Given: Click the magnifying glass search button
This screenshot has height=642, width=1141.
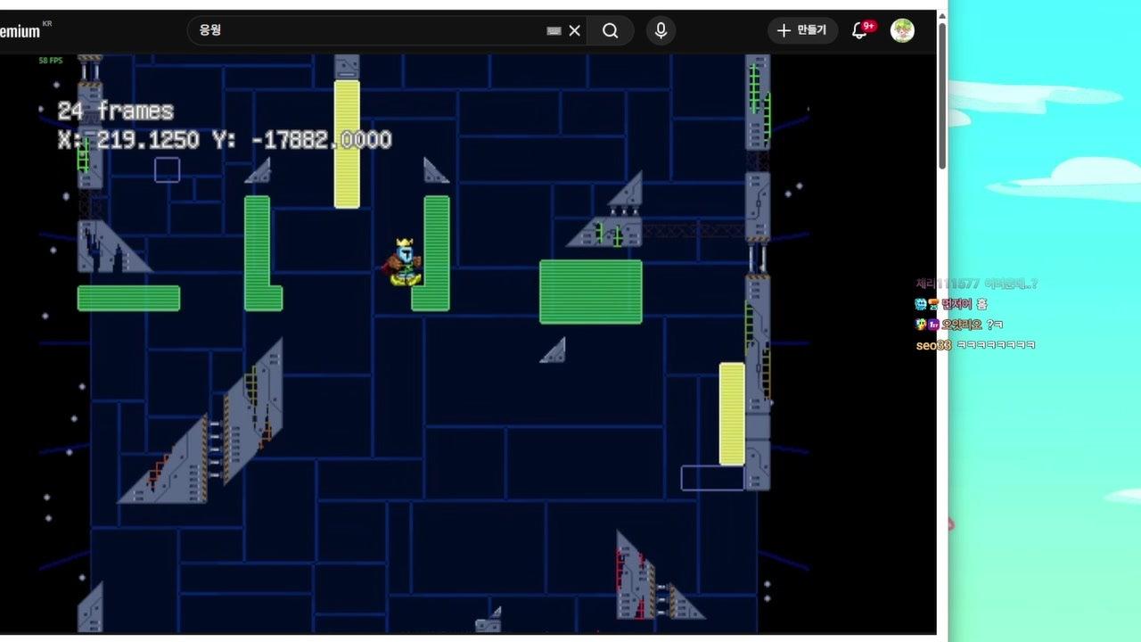Looking at the screenshot, I should (610, 30).
